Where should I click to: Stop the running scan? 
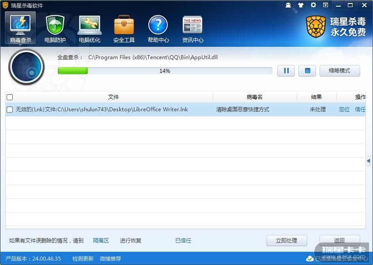[307, 71]
